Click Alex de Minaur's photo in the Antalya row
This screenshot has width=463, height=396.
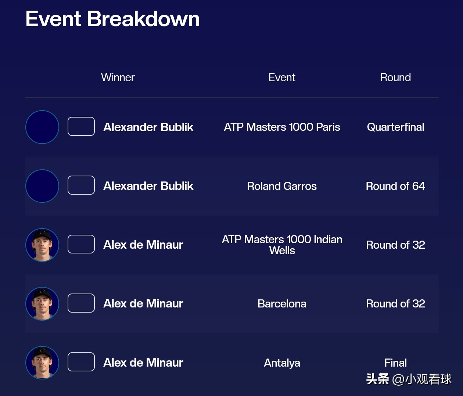[x=42, y=363]
